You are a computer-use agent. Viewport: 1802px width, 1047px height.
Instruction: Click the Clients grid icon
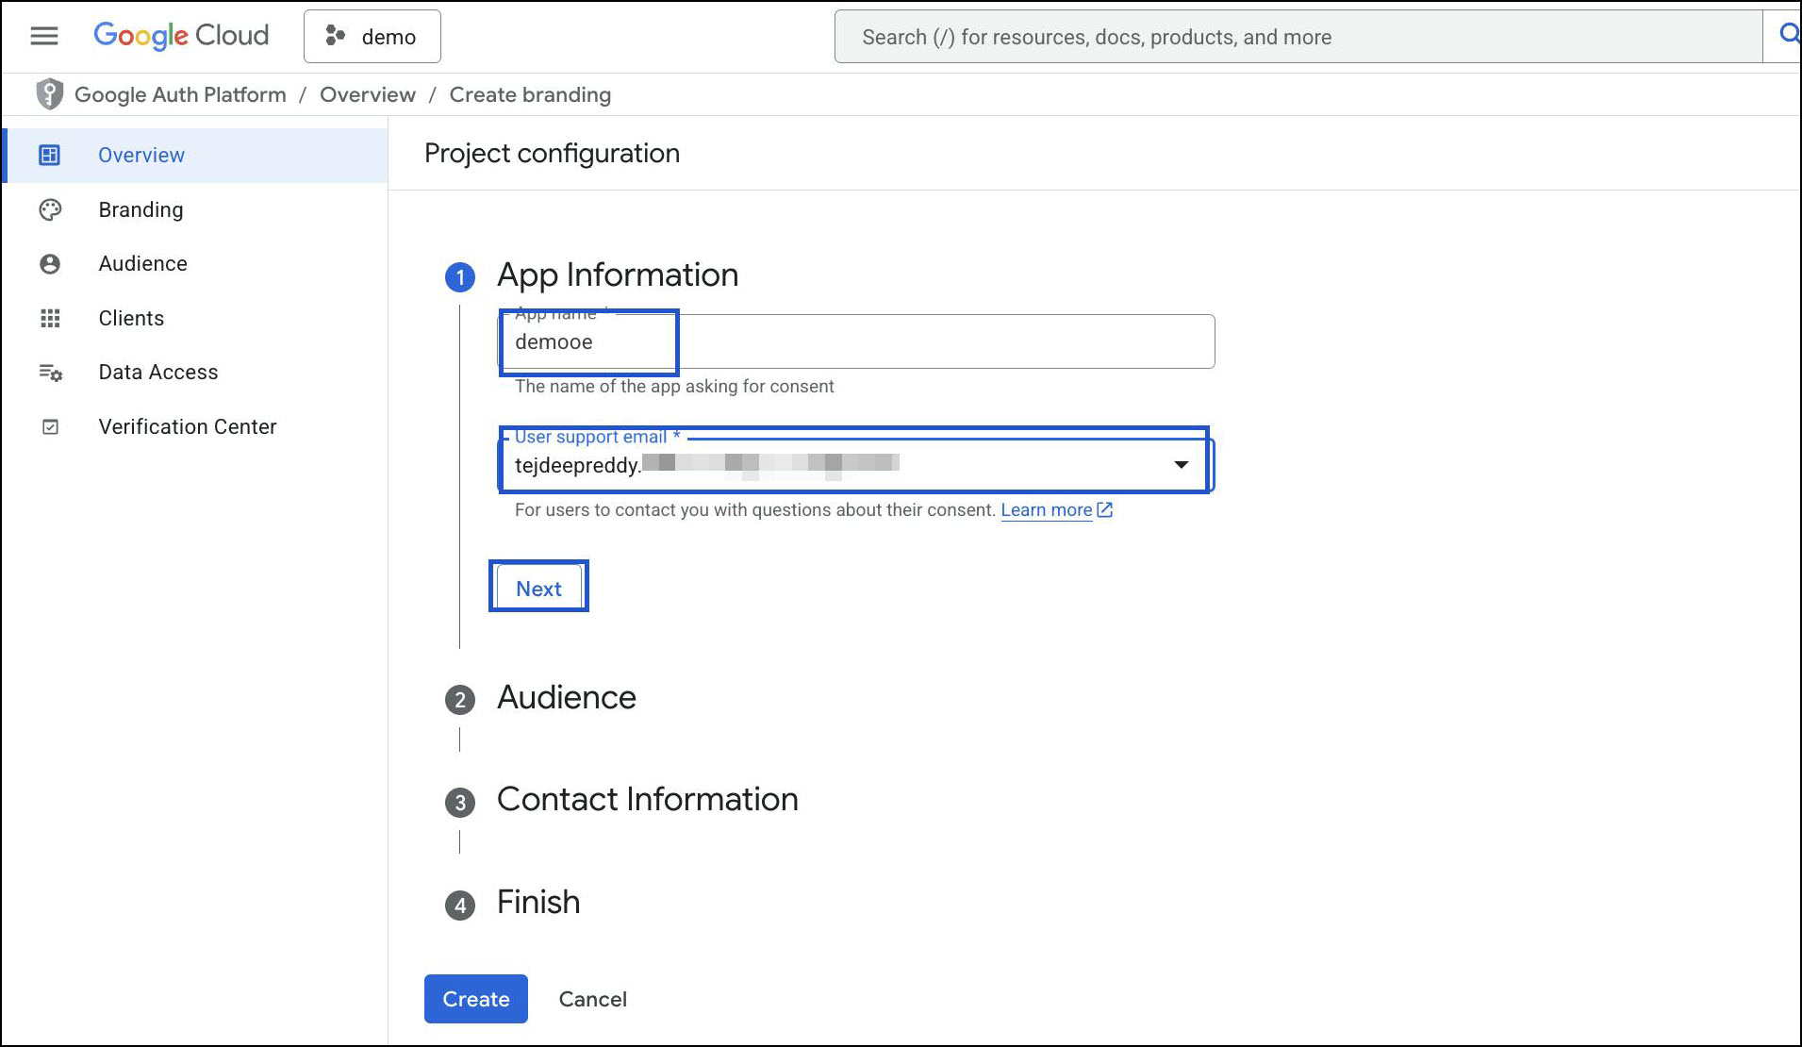coord(50,319)
